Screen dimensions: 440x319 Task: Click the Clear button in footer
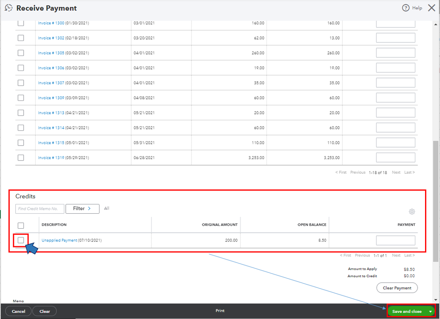[x=44, y=312]
